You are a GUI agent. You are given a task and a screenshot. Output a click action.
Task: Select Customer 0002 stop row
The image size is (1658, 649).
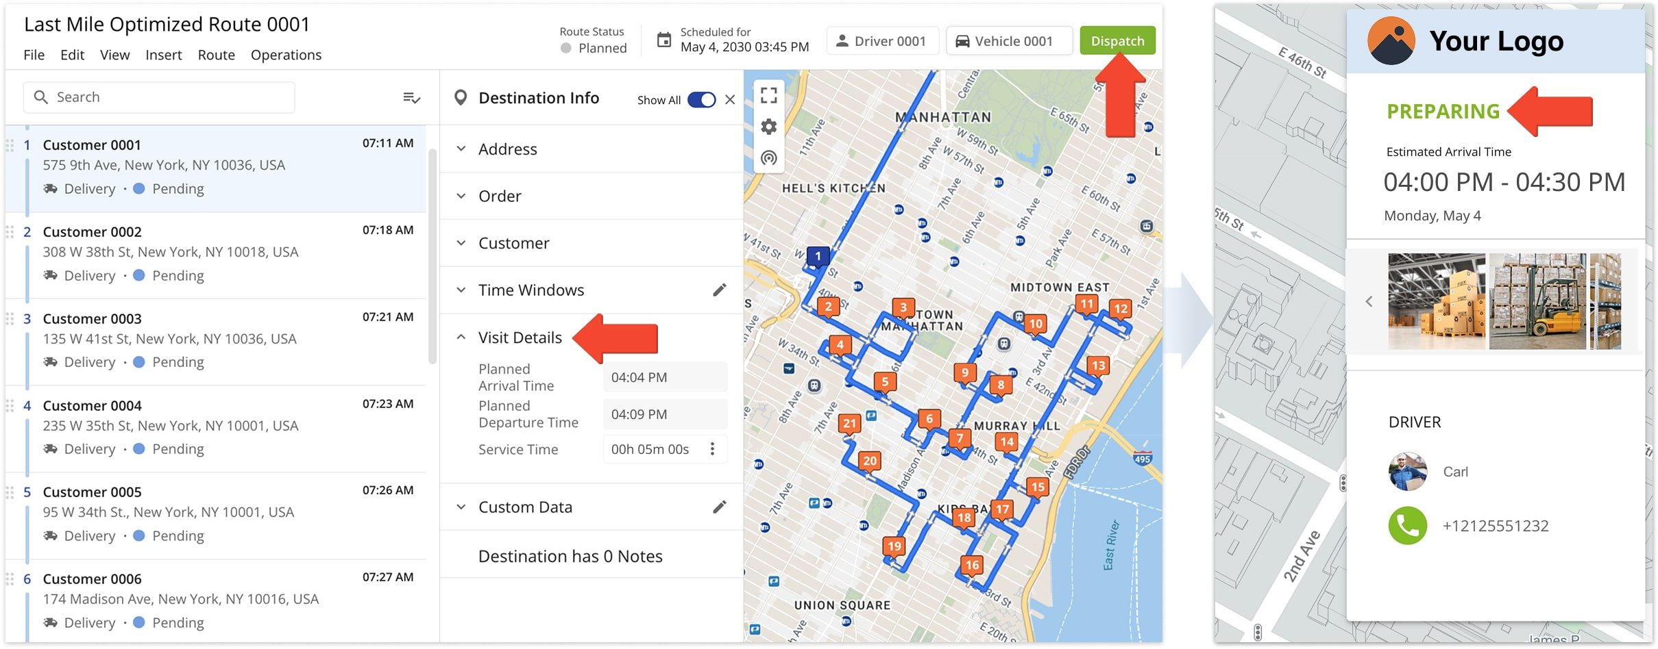coord(217,255)
